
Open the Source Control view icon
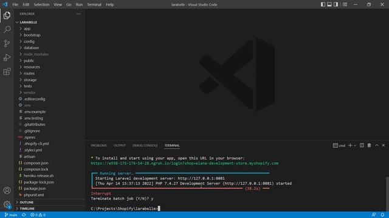[7, 44]
